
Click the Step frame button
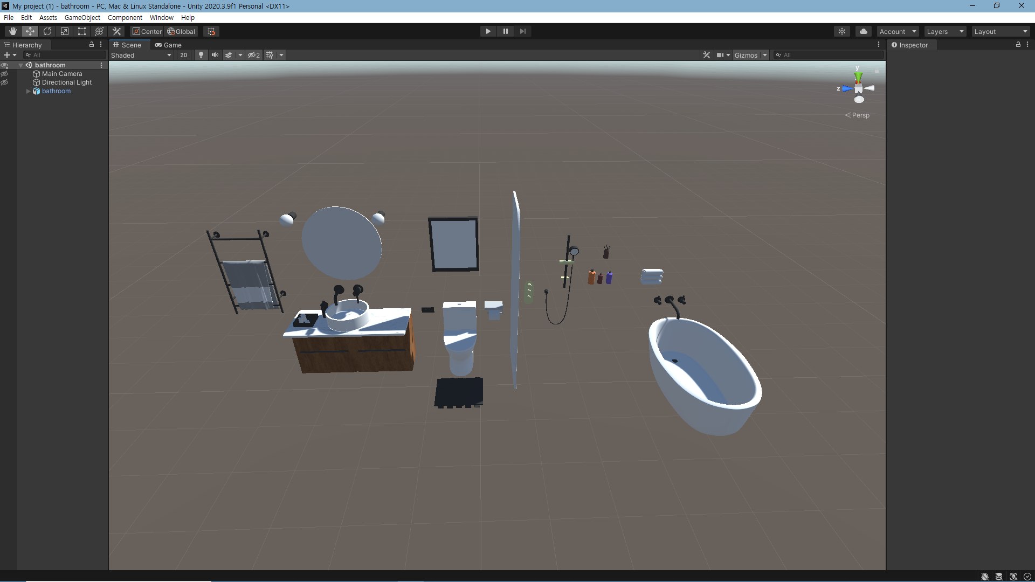pyautogui.click(x=523, y=31)
